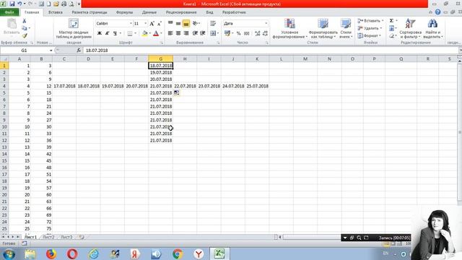Toggle italic formatting (К)

[108, 33]
